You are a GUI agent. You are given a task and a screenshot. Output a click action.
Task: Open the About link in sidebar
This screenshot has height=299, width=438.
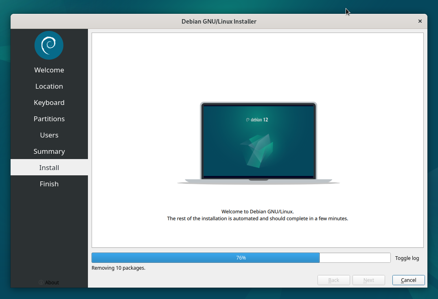pyautogui.click(x=49, y=282)
